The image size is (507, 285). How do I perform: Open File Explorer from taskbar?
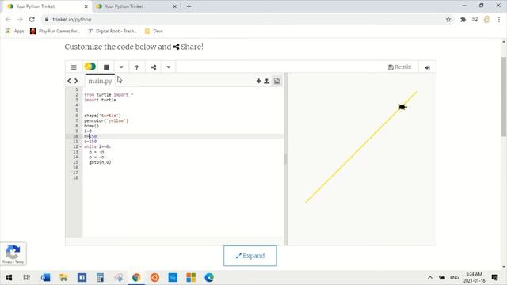pos(63,278)
